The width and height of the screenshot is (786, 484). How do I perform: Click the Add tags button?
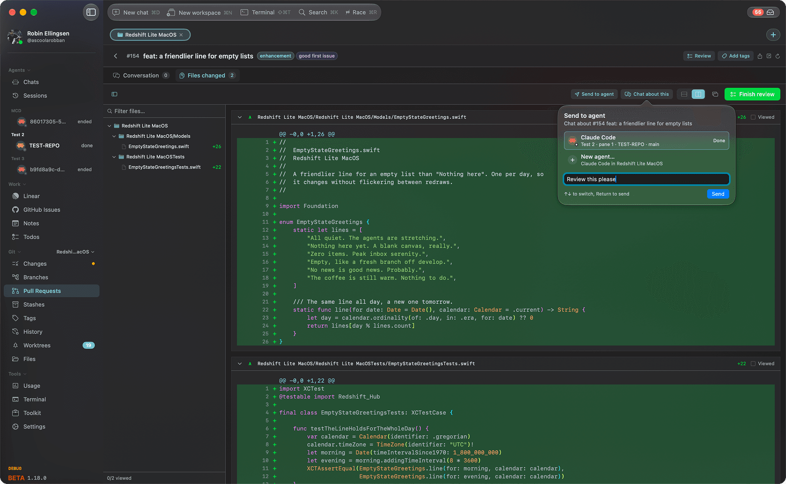tap(736, 56)
